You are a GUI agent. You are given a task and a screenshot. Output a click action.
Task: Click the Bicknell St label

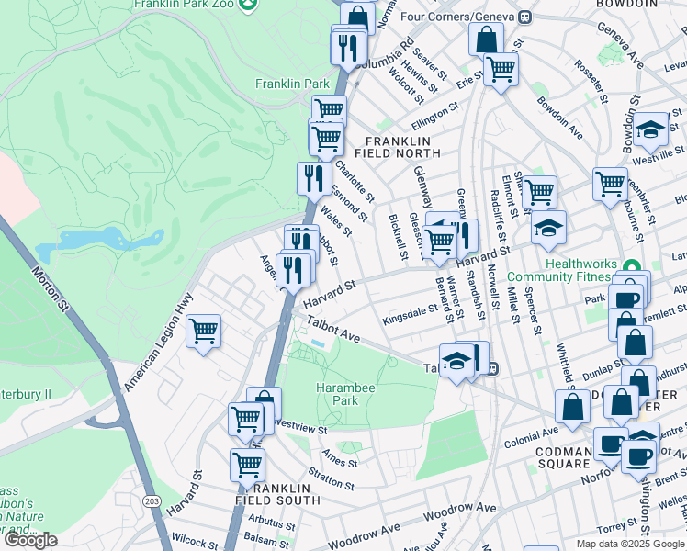[x=399, y=237]
